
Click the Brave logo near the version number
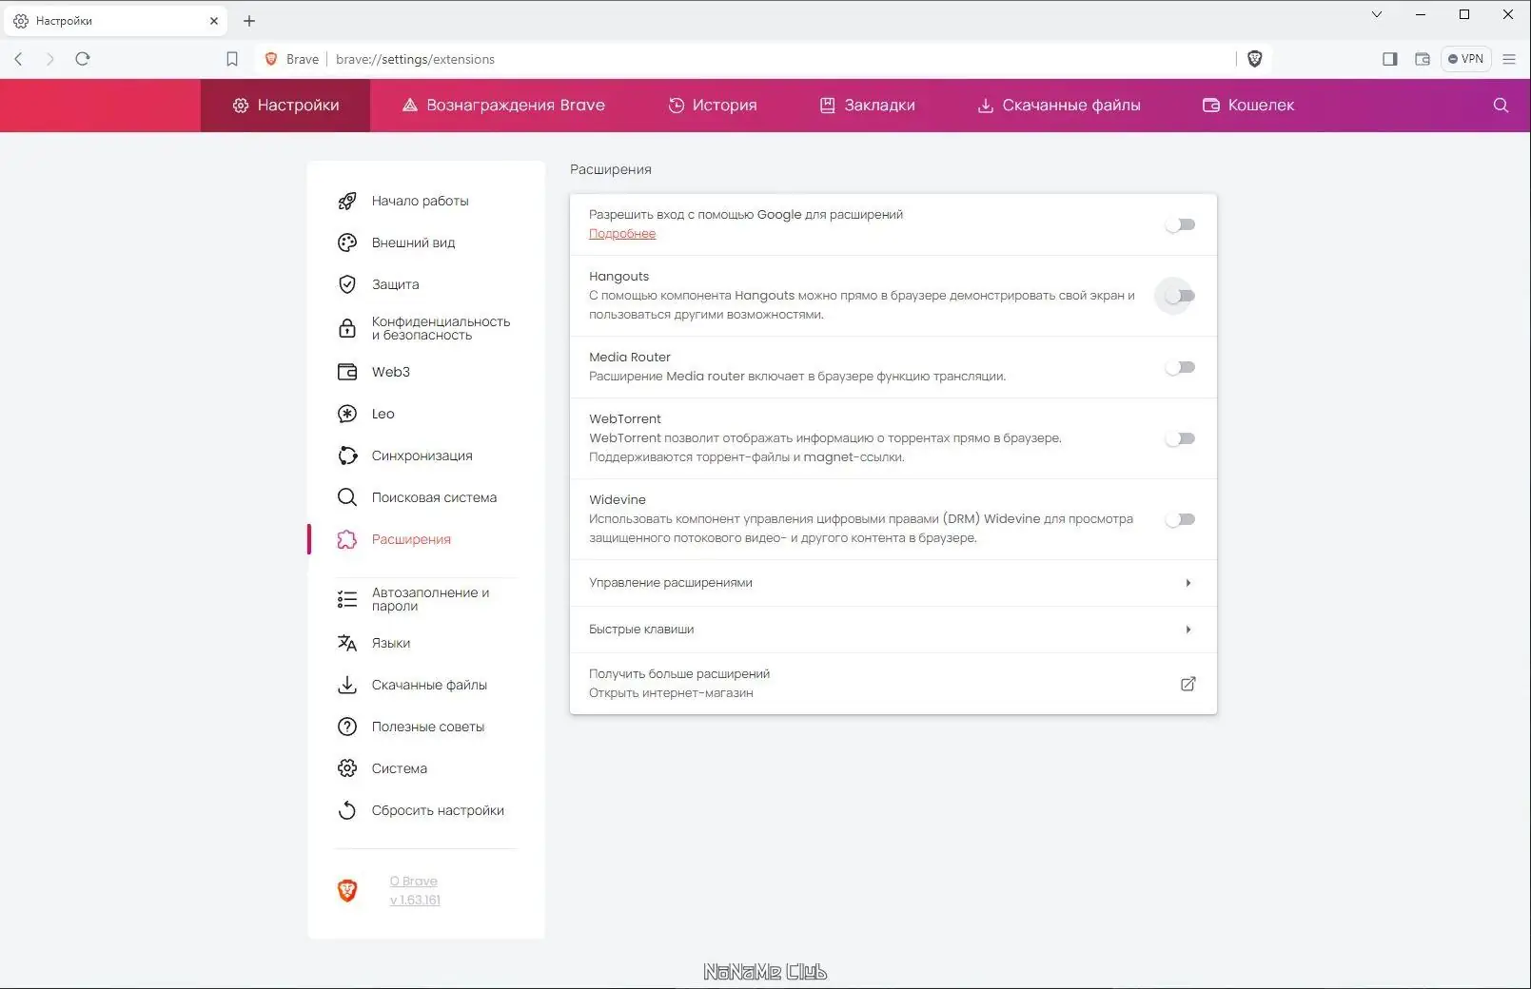coord(347,890)
